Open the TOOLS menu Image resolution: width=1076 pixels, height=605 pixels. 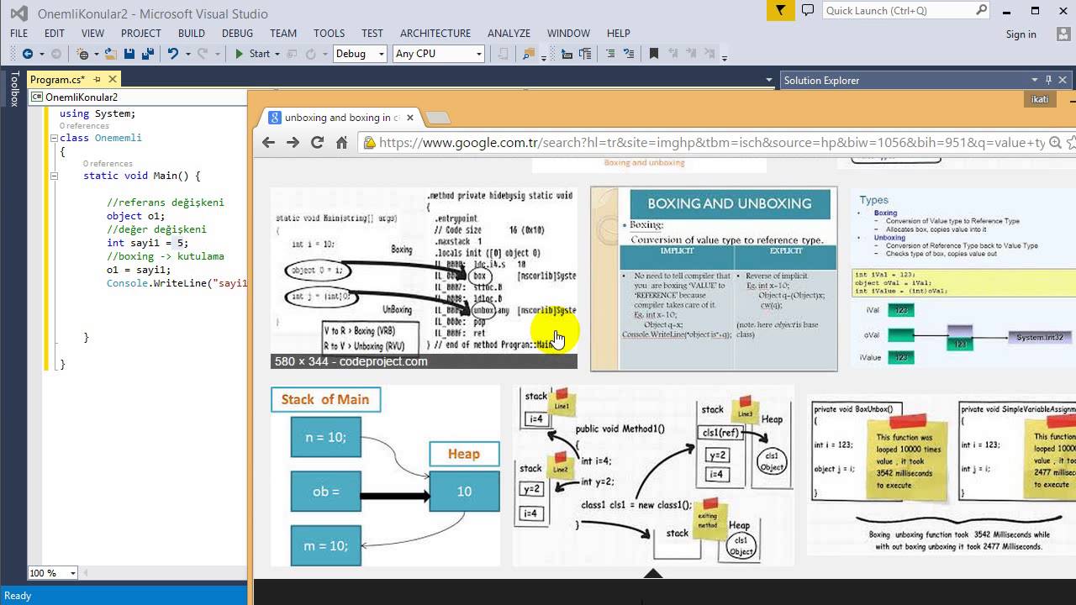point(329,33)
